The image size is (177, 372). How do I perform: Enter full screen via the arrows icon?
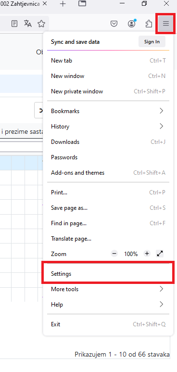pos(160,254)
